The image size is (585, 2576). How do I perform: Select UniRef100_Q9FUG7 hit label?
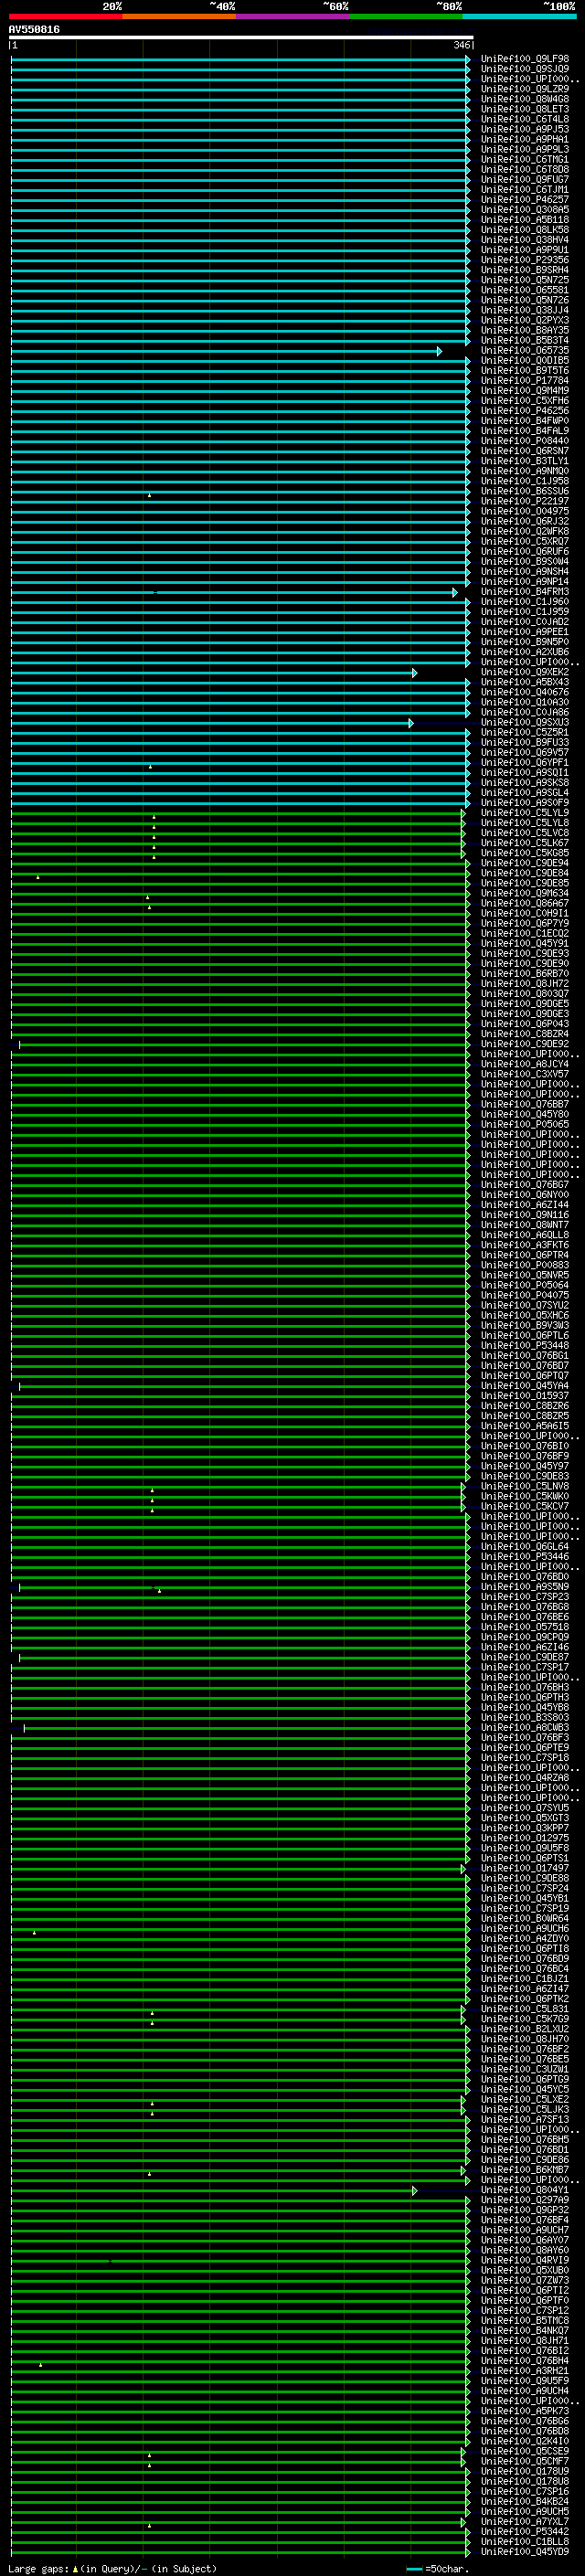(525, 180)
